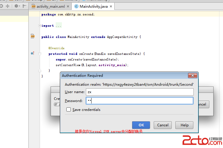Collapse the onCreate method fold marker

coord(40,54)
